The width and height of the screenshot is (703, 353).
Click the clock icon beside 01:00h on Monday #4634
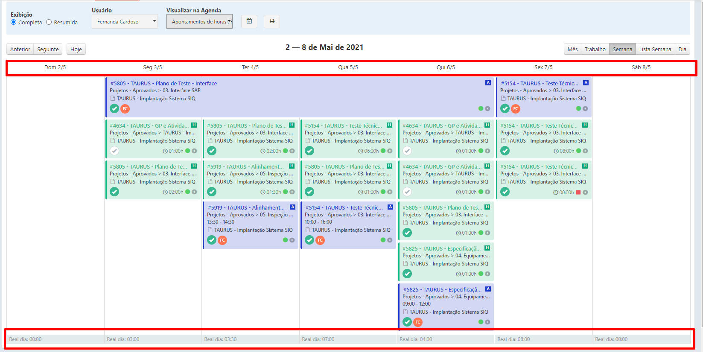165,151
